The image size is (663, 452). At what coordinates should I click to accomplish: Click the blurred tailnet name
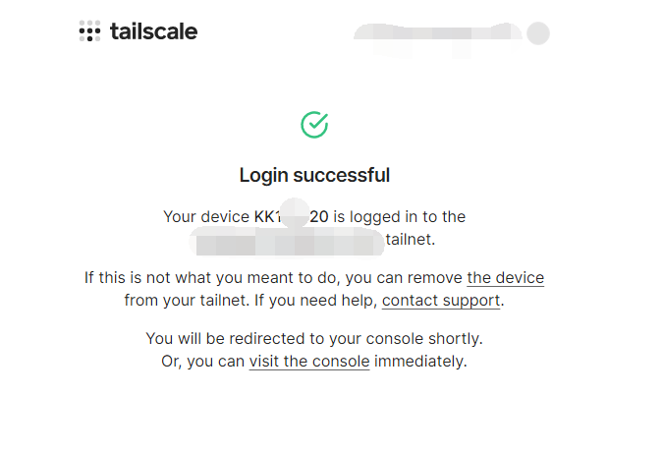coord(288,242)
